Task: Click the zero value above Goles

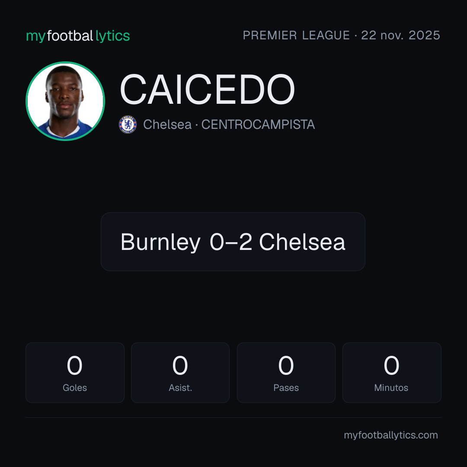Action: (75, 365)
